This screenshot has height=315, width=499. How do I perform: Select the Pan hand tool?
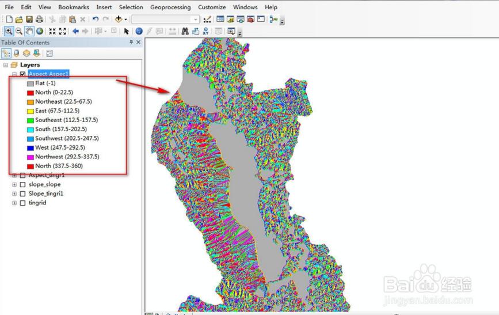click(29, 31)
